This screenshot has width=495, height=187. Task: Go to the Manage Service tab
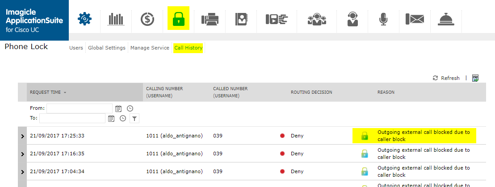150,48
